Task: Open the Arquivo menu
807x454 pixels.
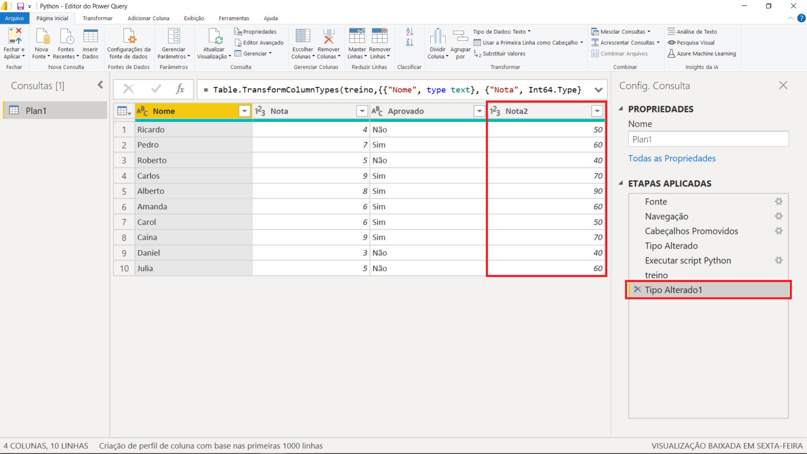Action: click(15, 18)
